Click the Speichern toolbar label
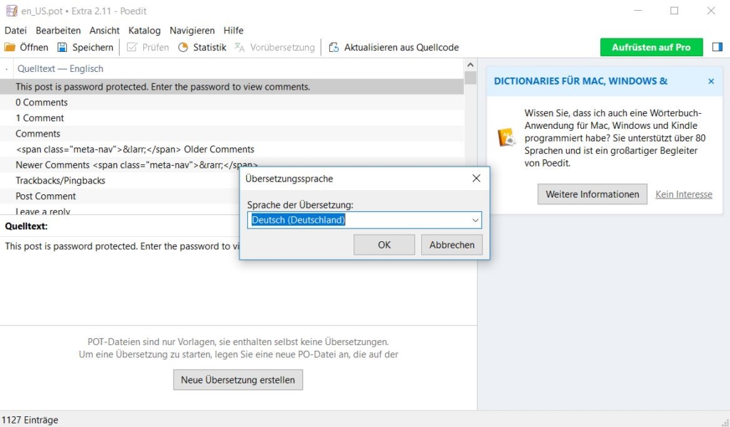 tap(93, 48)
